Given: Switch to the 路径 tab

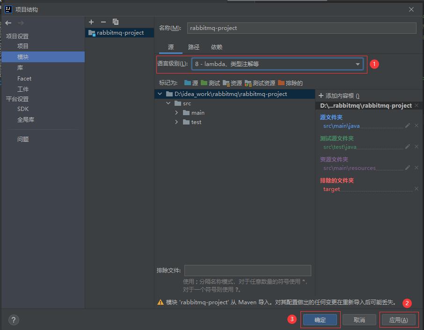Looking at the screenshot, I should pyautogui.click(x=194, y=47).
